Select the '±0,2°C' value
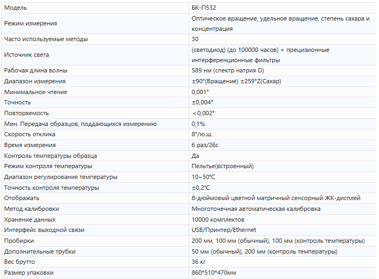Viewport: 379px width, 279px height. (201, 188)
